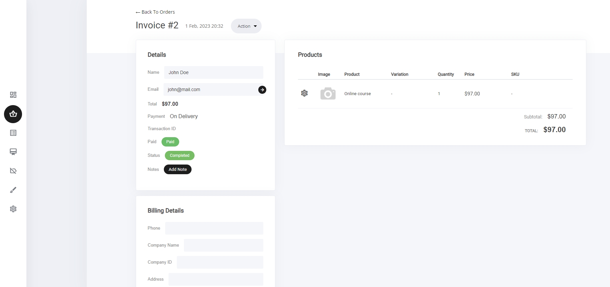
Task: Click the Email field john@mail.com
Action: 210,89
